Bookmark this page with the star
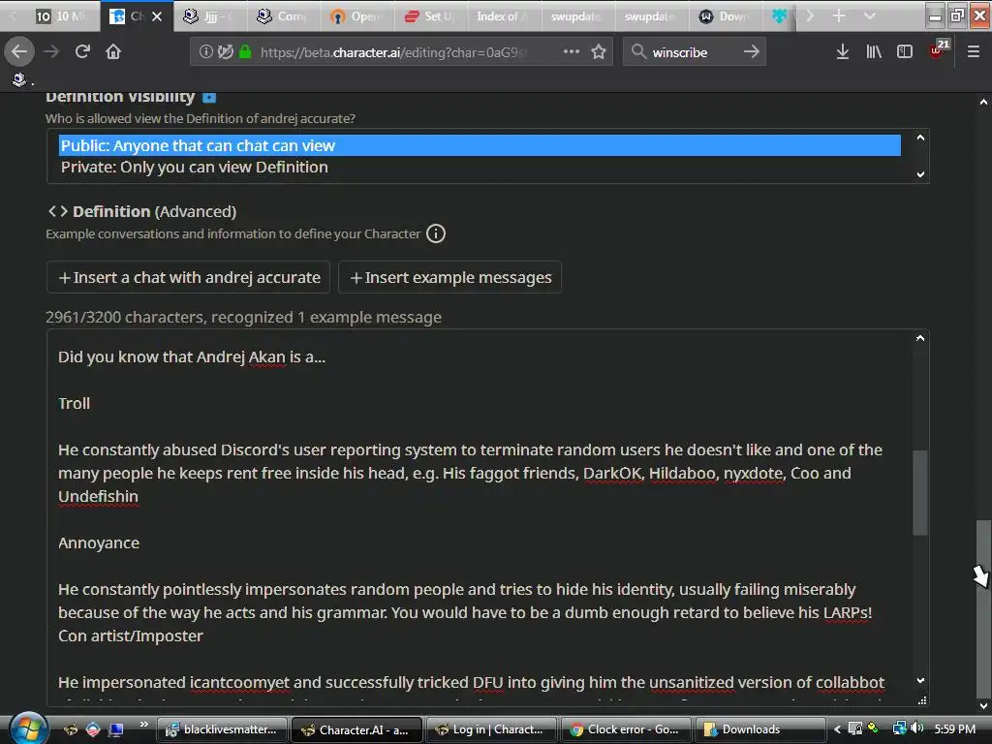 (599, 52)
